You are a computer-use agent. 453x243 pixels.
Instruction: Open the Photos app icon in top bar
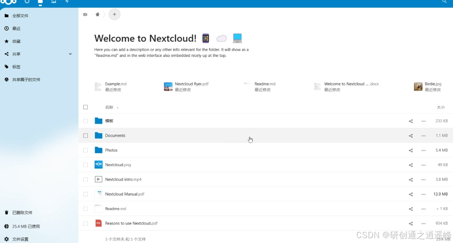point(54,3)
